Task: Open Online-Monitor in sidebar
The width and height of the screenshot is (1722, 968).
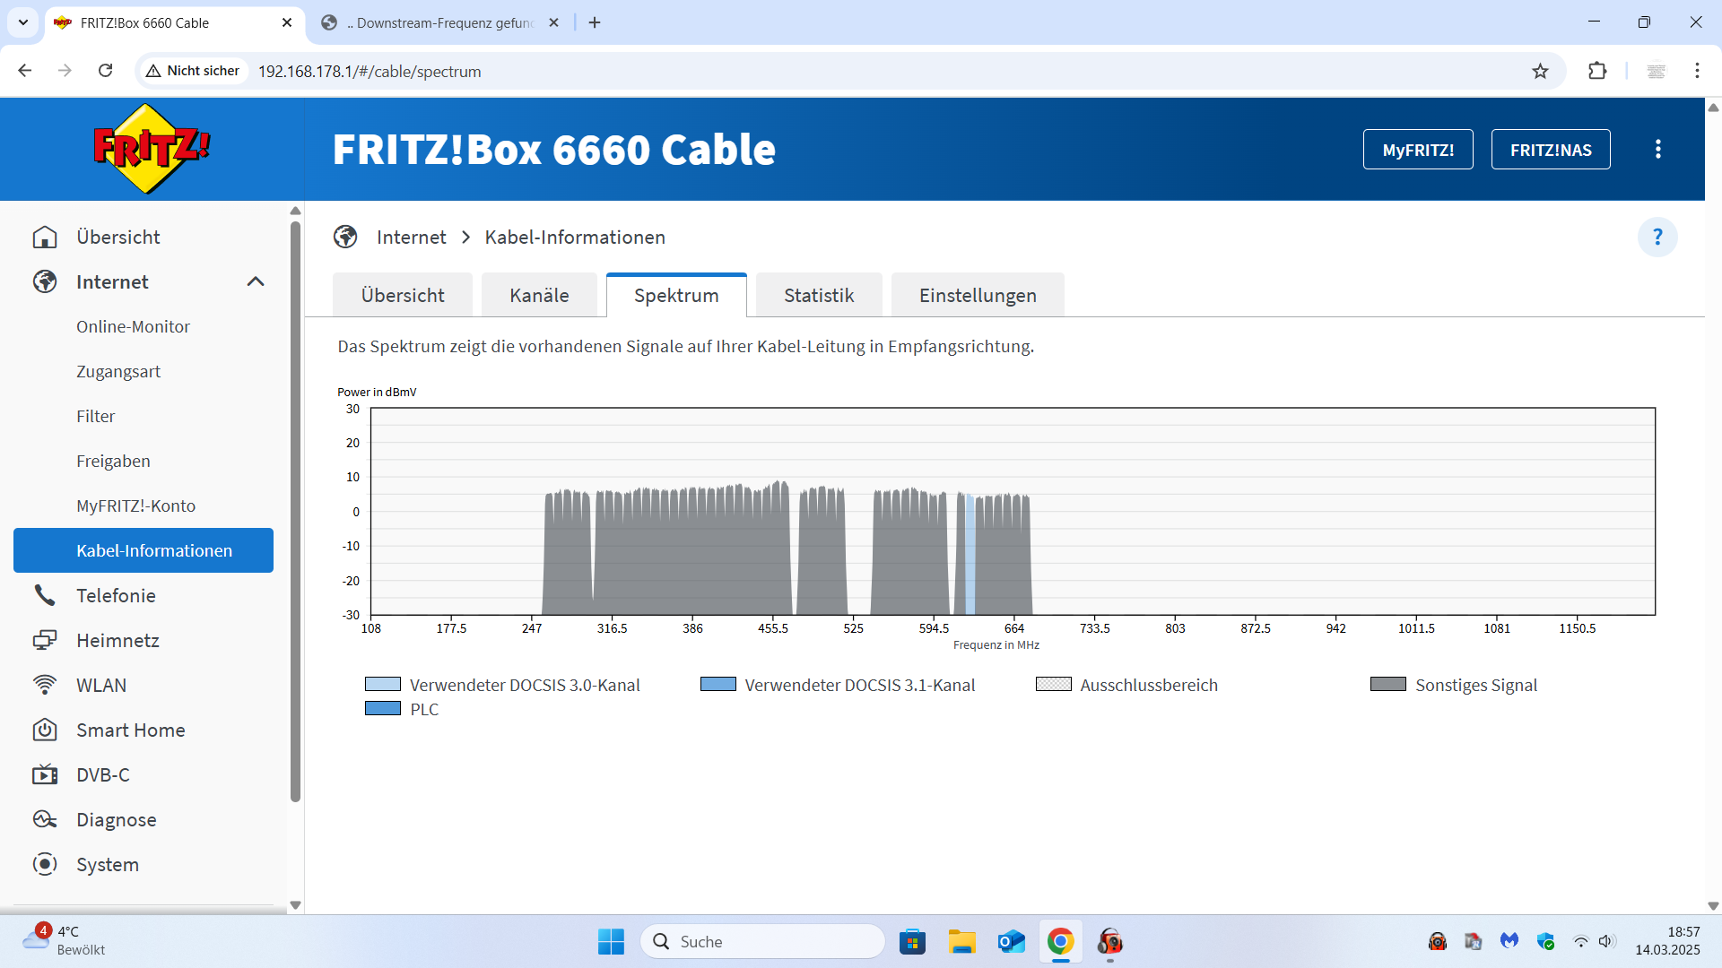Action: [x=133, y=326]
